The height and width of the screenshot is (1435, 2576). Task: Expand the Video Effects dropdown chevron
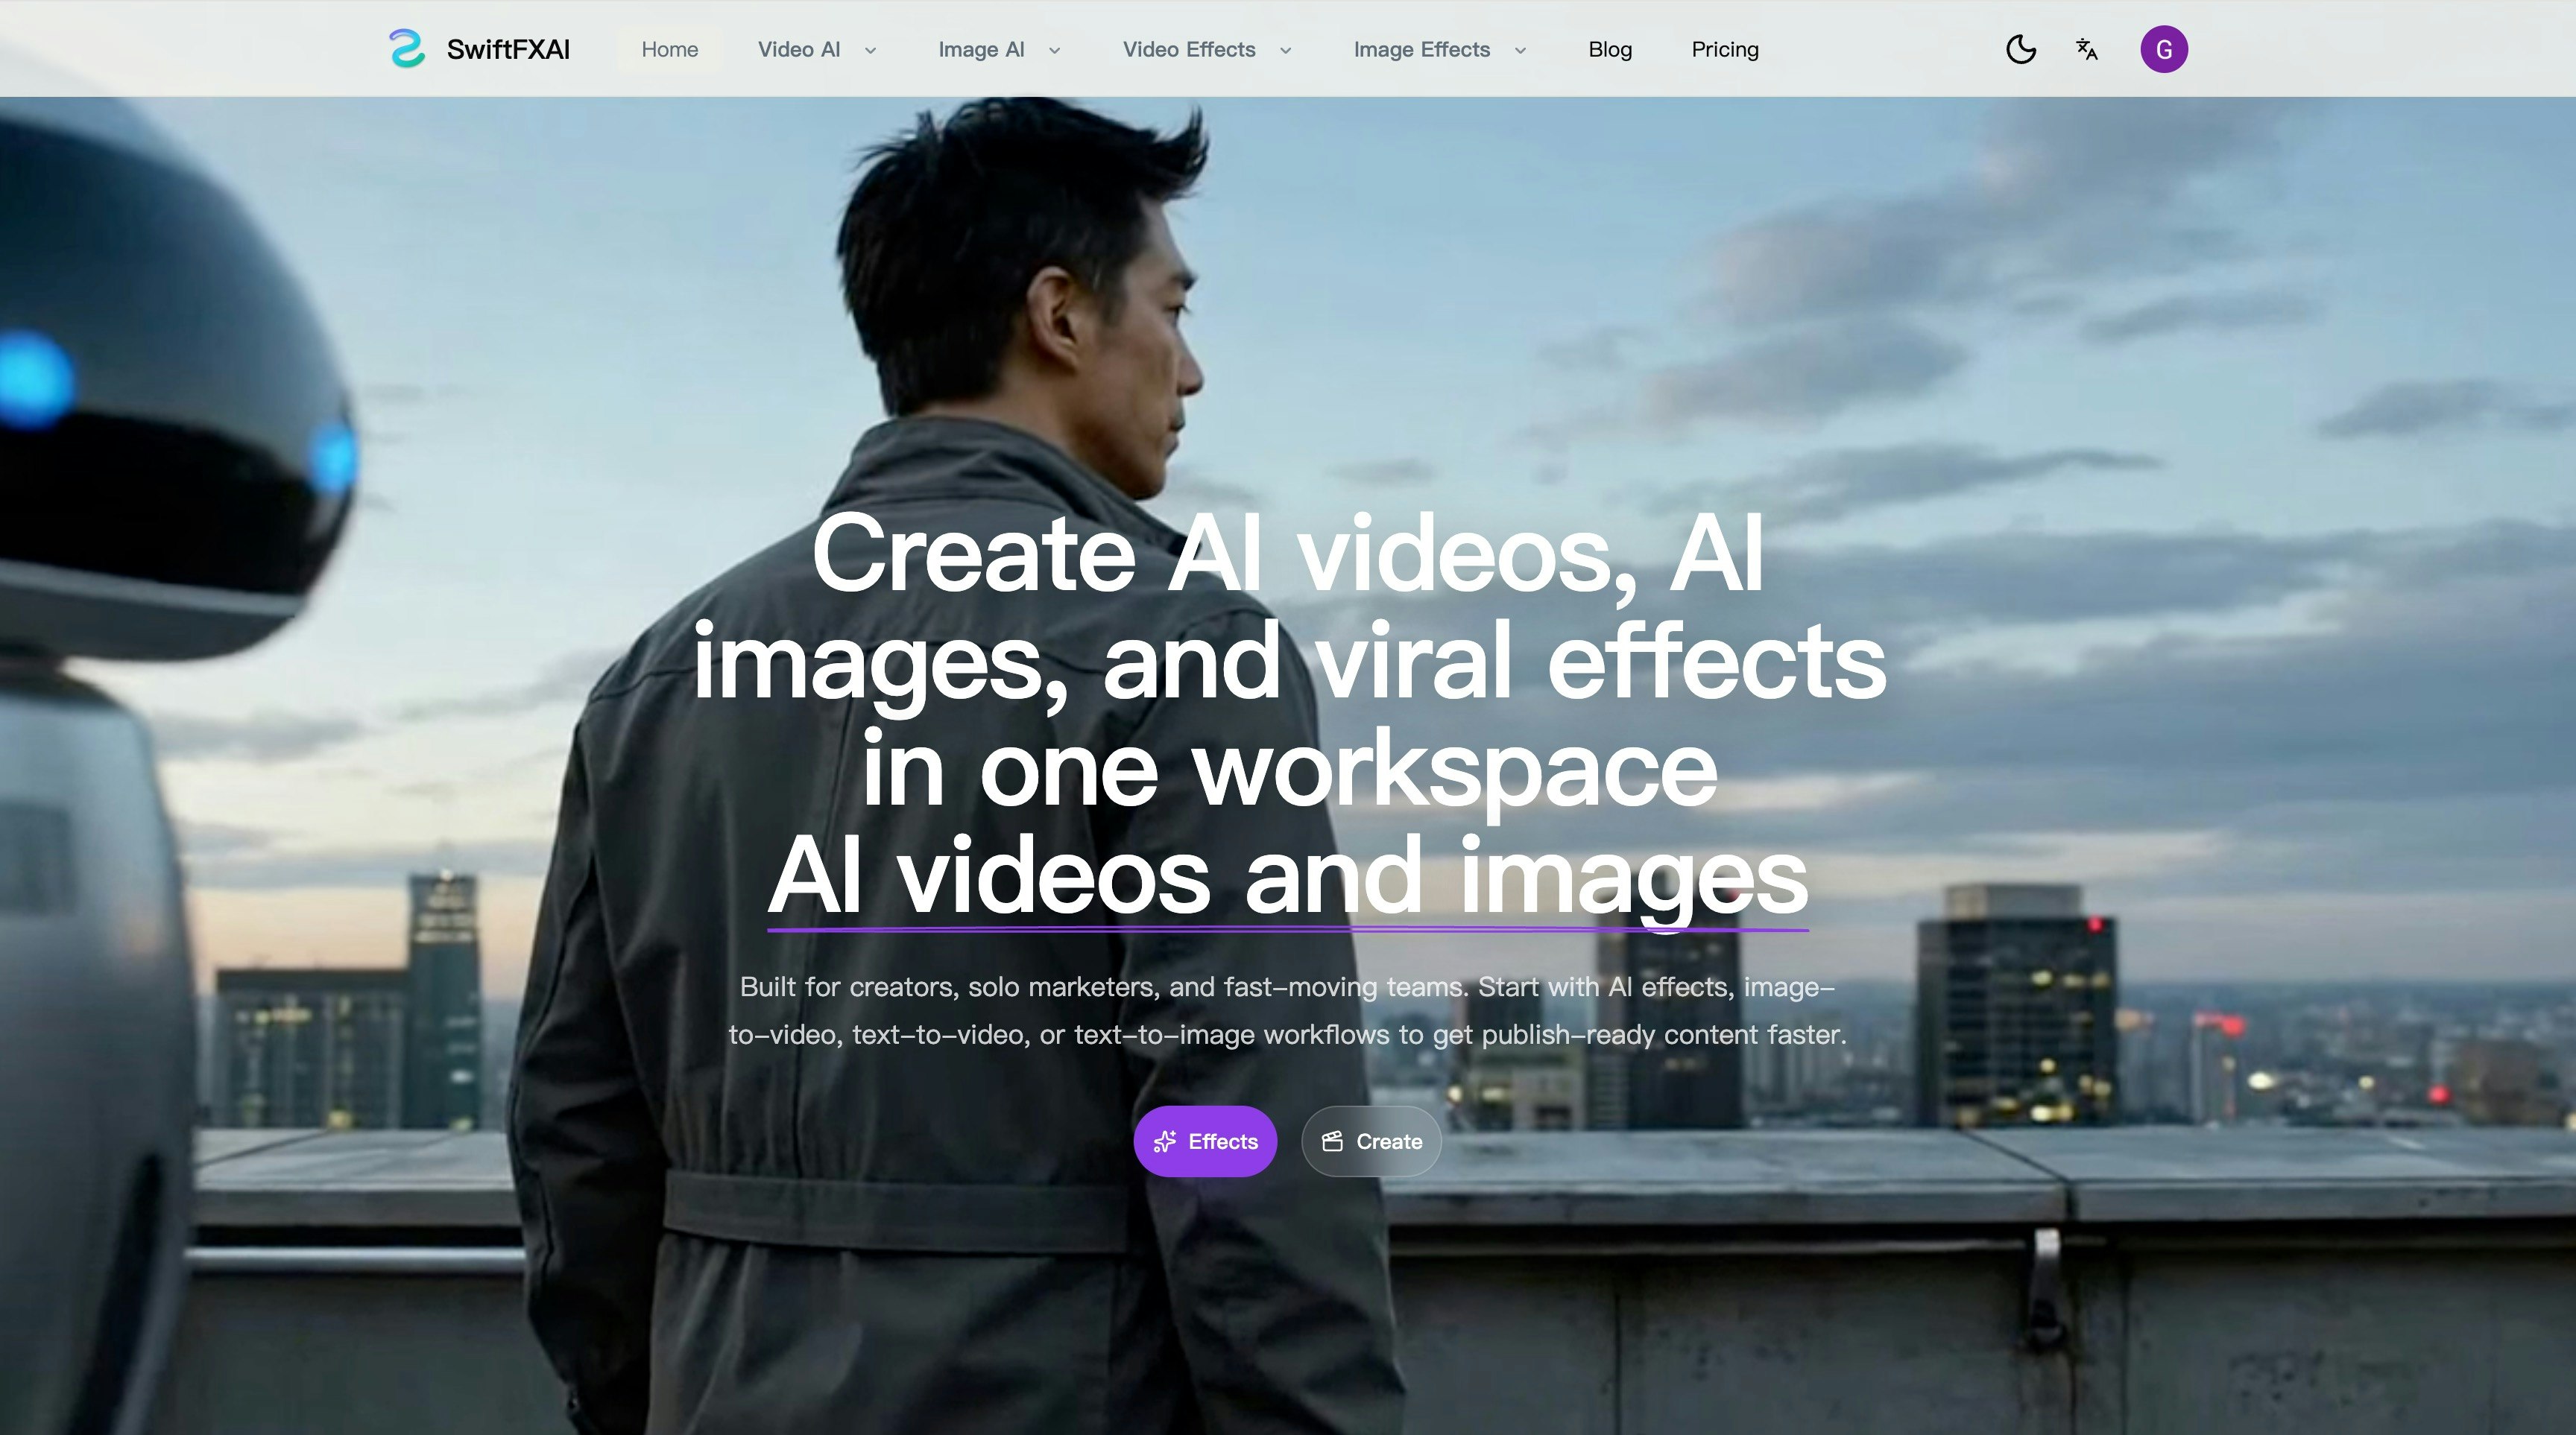click(x=1286, y=50)
